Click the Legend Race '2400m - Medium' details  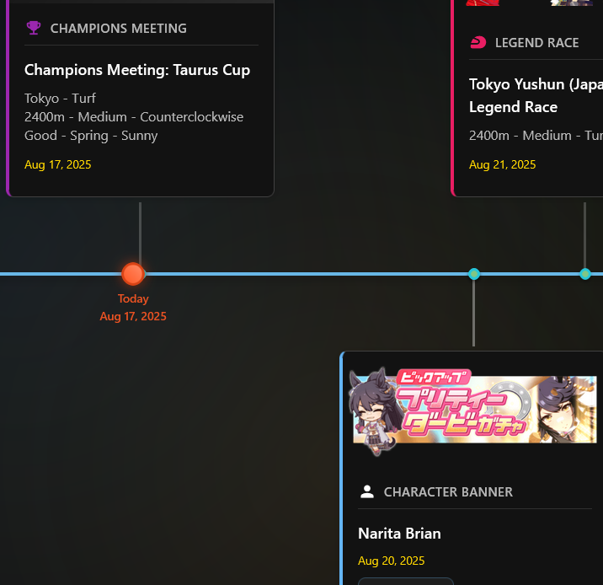[536, 136]
